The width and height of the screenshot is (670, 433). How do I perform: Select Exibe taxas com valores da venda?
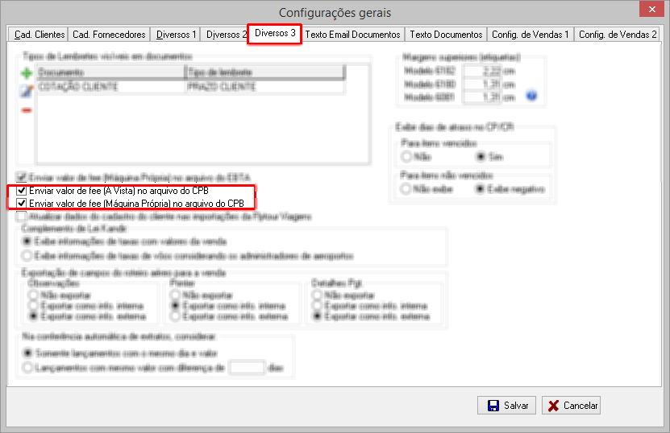[x=27, y=241]
